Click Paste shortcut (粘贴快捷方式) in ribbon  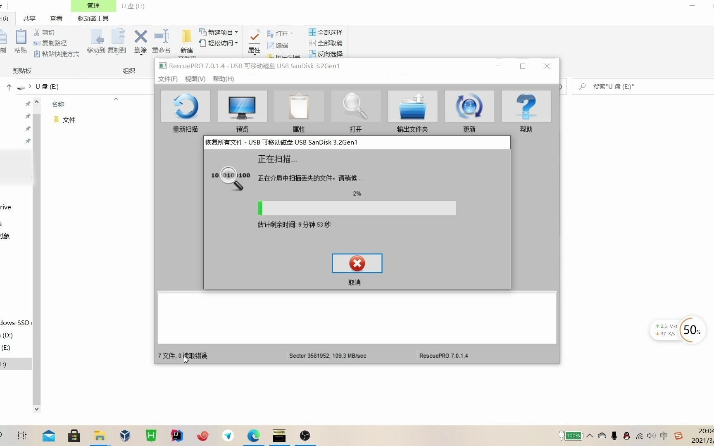click(x=57, y=54)
